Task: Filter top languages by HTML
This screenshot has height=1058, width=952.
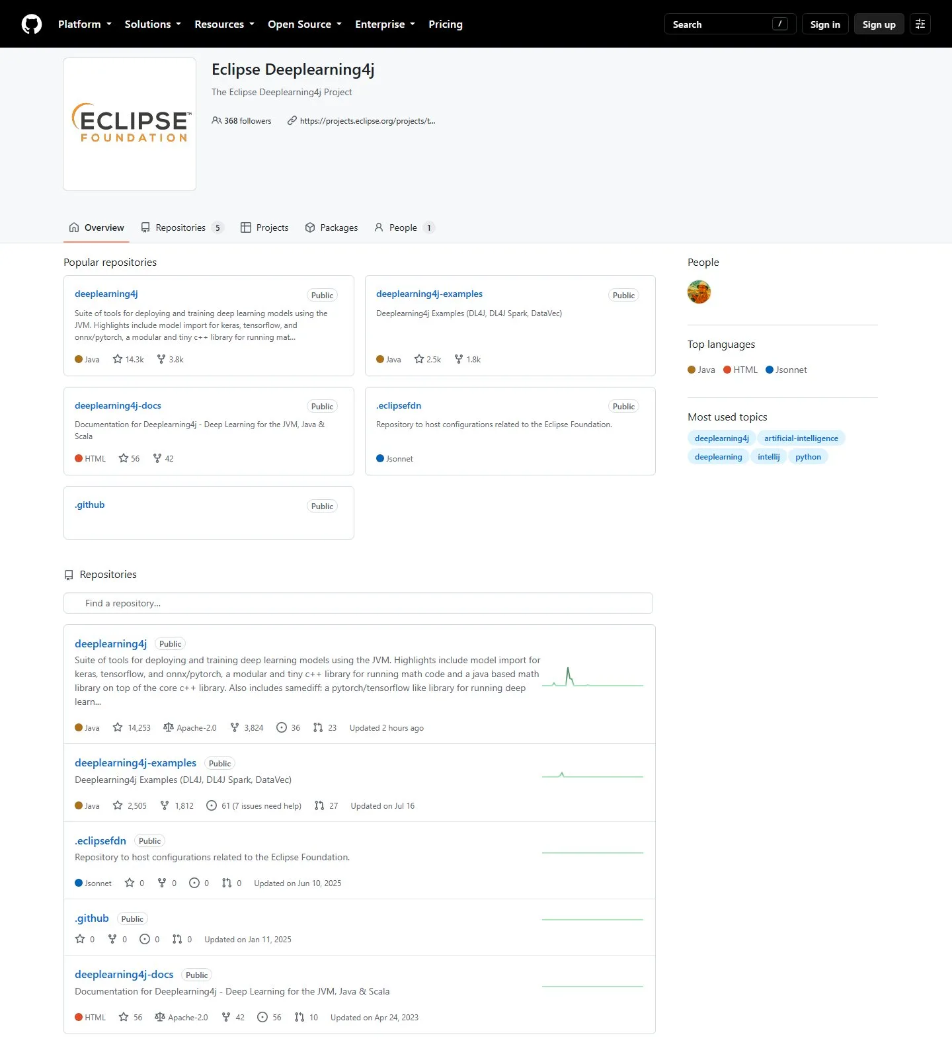Action: pyautogui.click(x=740, y=370)
